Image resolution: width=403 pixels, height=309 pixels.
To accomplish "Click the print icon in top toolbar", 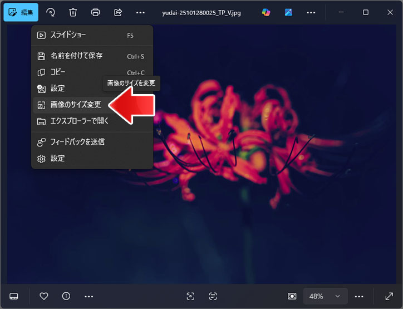I will 95,12.
